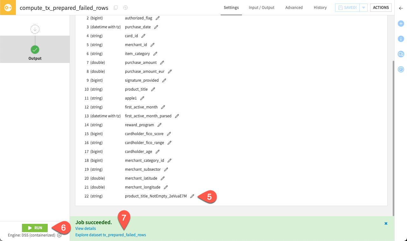Click the orange Prepare recipe icon
This screenshot has height=241, width=407.
(x=8, y=7)
